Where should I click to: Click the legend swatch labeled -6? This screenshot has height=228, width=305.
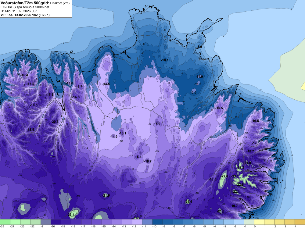coord(198,222)
